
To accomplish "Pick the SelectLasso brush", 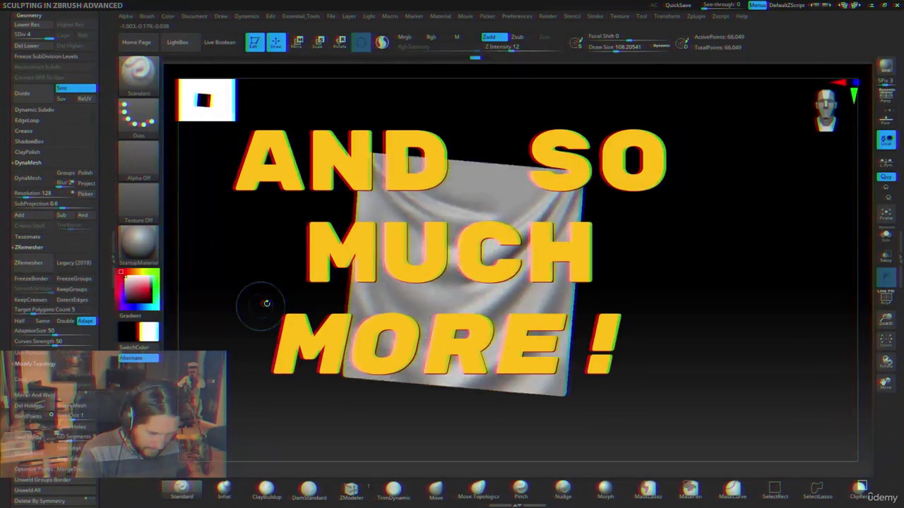I will point(817,490).
